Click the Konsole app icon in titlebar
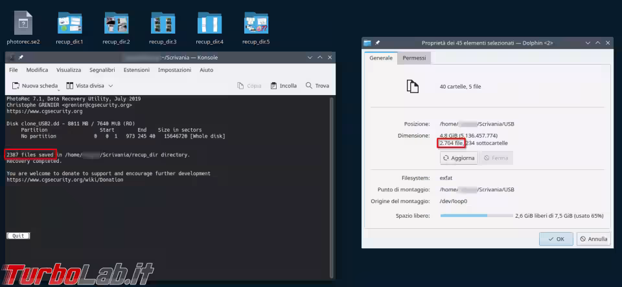Screen dimensions: 622x287 [12, 58]
